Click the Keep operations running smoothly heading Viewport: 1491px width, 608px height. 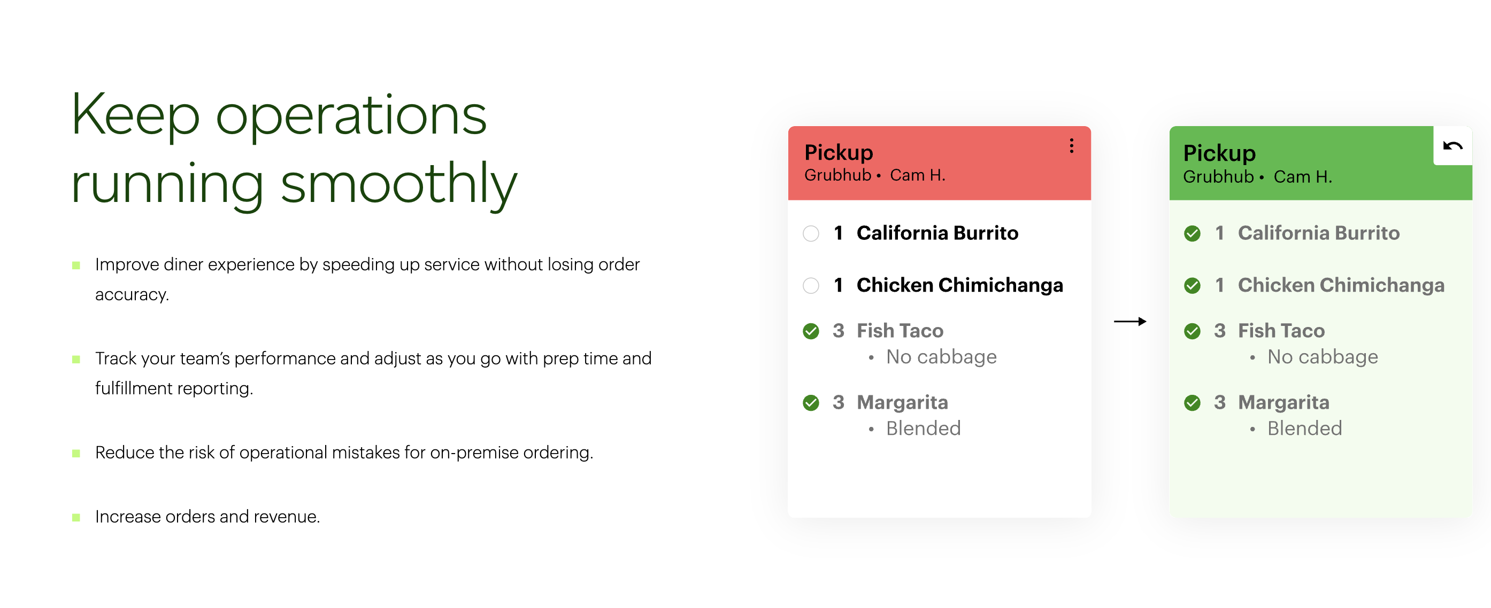[294, 149]
